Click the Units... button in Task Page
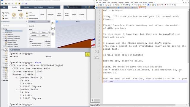 coord(44,35)
